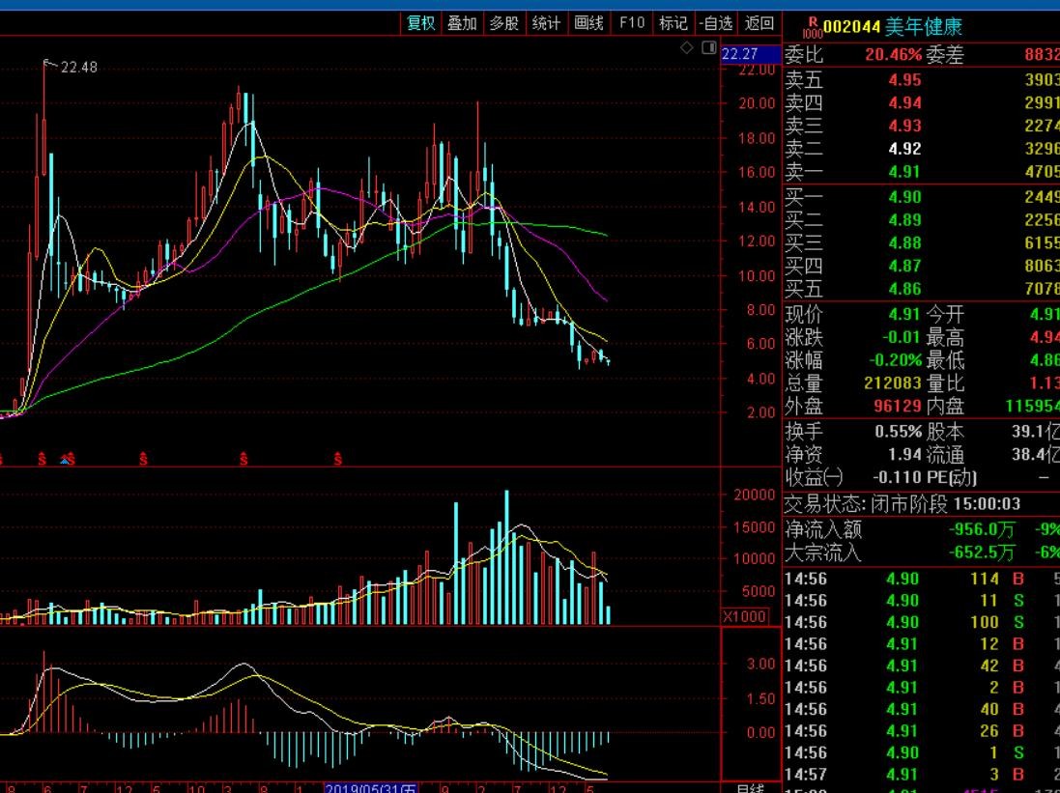Click the 2019/05/31 date label on time axis
The height and width of the screenshot is (793, 1060).
point(371,787)
